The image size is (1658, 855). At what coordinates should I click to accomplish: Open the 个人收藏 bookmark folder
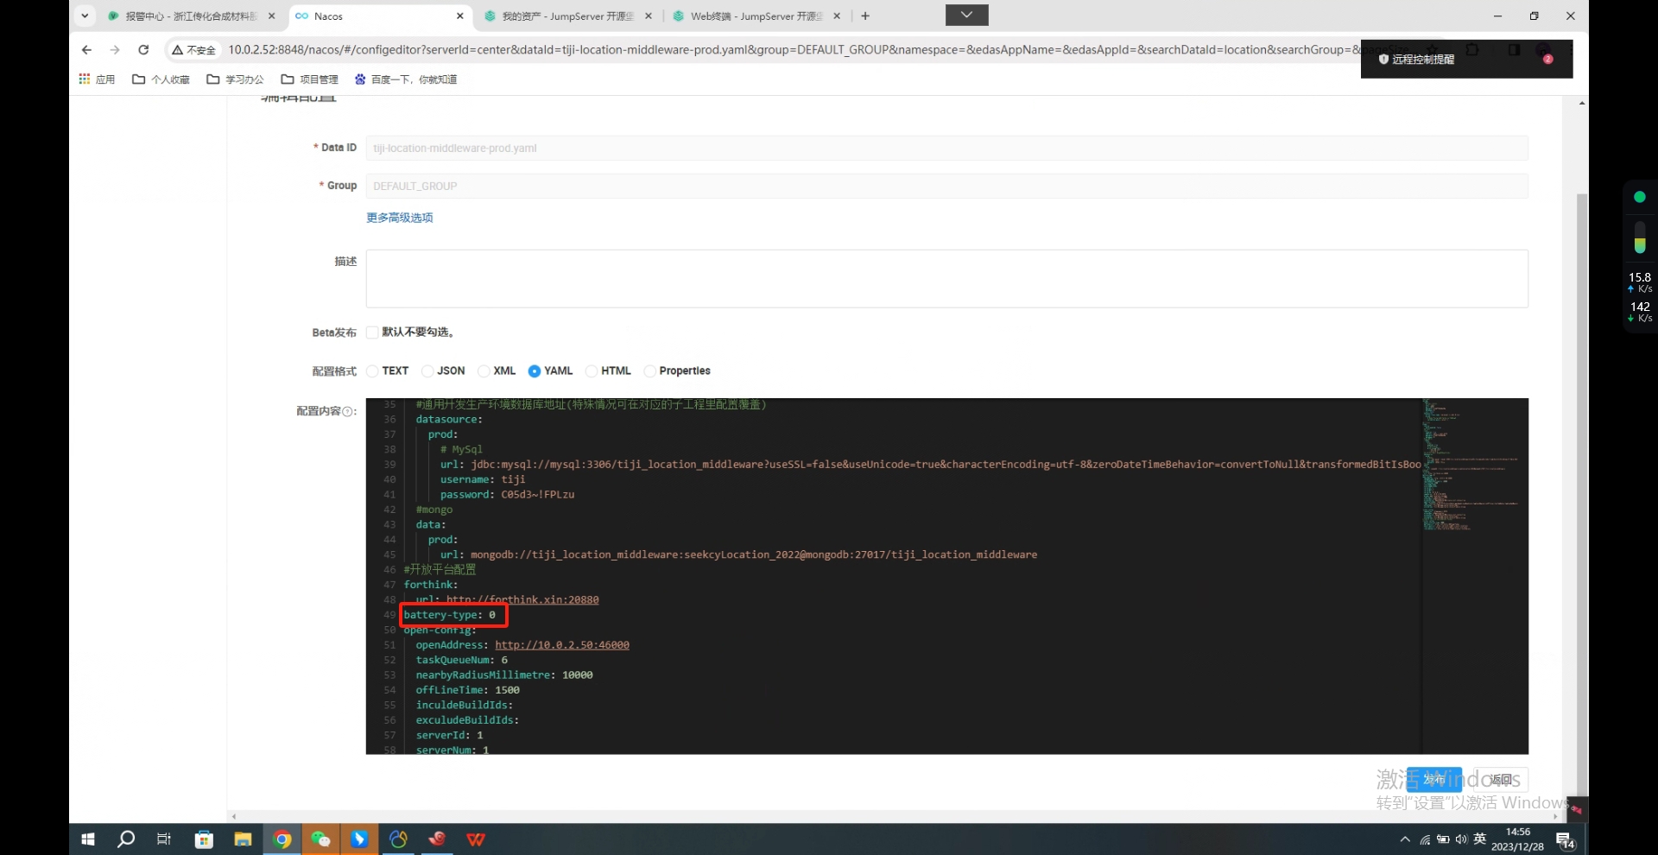161,79
